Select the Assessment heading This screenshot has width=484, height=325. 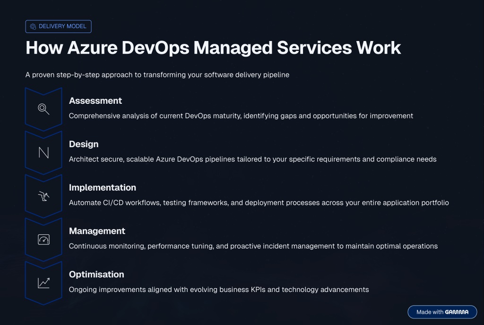click(95, 100)
